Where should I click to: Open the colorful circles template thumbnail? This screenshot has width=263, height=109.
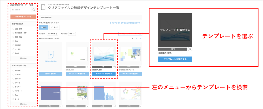(x=131, y=93)
